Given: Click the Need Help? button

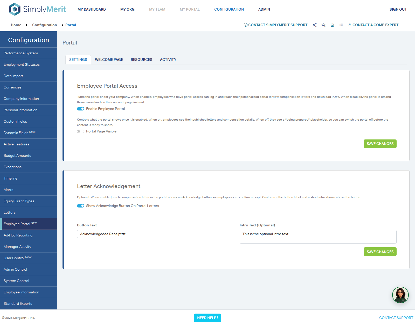Looking at the screenshot, I should (x=208, y=318).
